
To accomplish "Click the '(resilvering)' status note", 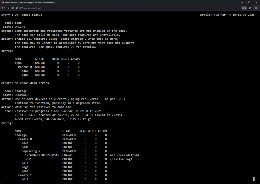I will [x=121, y=159].
